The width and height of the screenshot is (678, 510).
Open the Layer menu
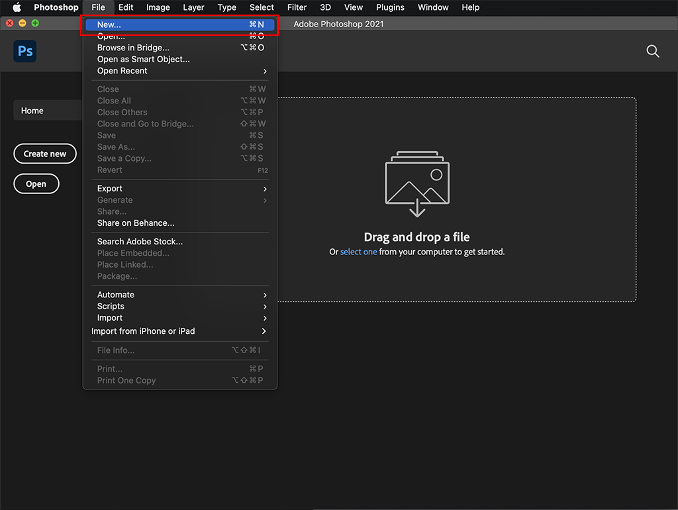click(x=193, y=7)
